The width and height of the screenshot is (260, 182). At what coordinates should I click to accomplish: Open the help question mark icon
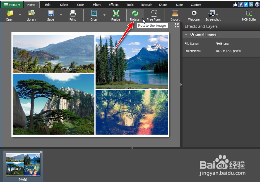257,4
